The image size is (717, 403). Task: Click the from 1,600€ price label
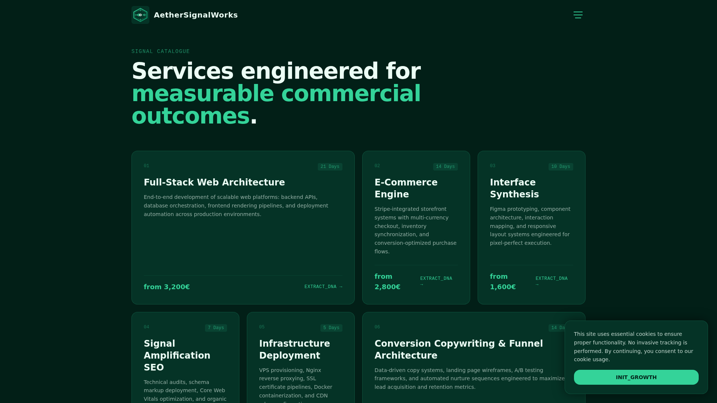(503, 282)
